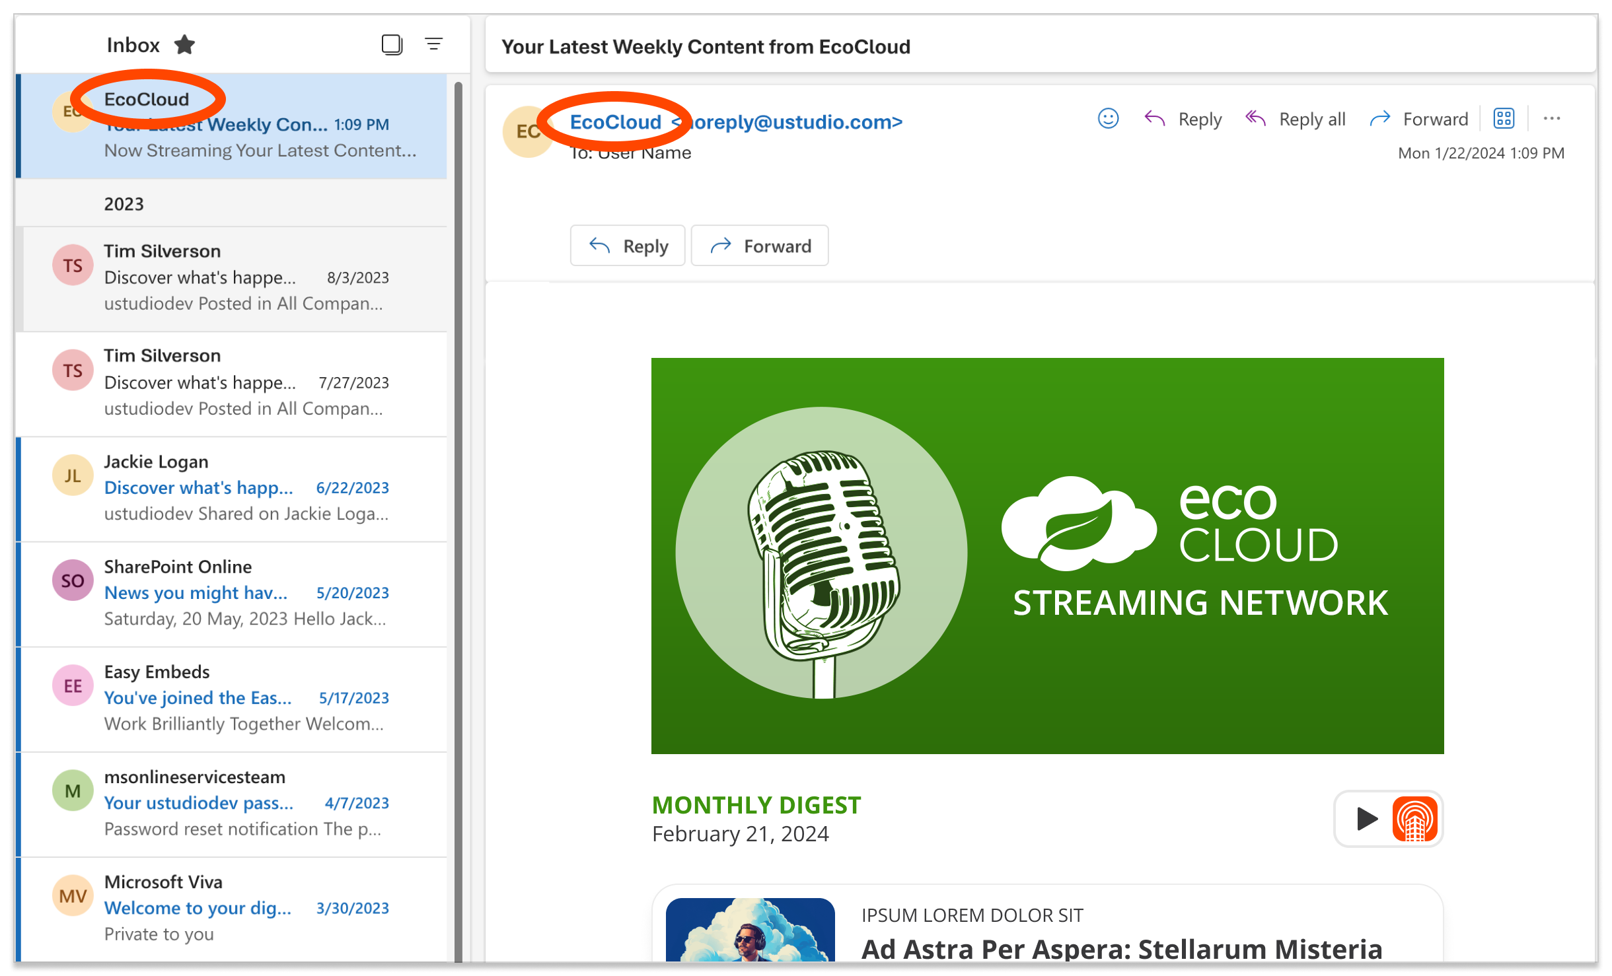Click the select-all messages icon in Inbox header
1612x976 pixels.
coord(392,45)
